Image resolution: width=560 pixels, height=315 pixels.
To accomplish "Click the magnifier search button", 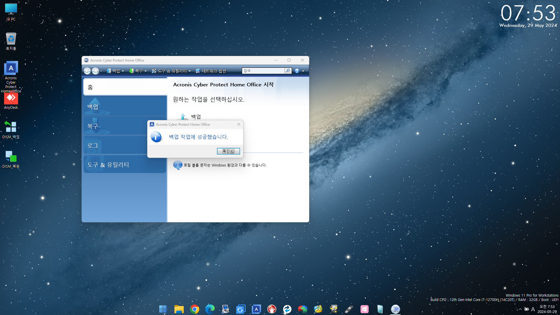I will 288,71.
